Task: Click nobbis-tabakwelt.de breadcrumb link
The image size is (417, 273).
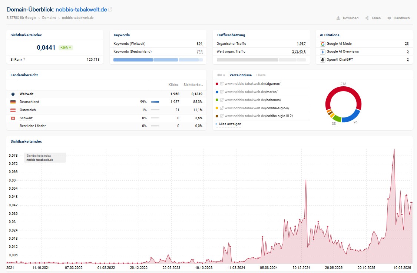Action: [x=78, y=18]
